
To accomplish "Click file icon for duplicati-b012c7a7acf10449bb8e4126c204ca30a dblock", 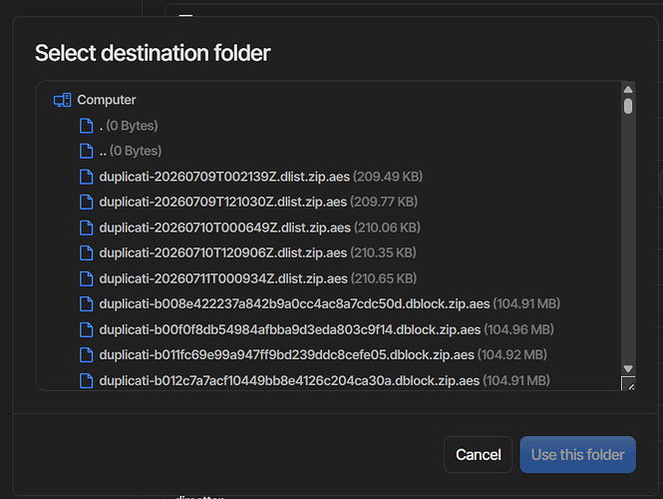I will click(87, 381).
